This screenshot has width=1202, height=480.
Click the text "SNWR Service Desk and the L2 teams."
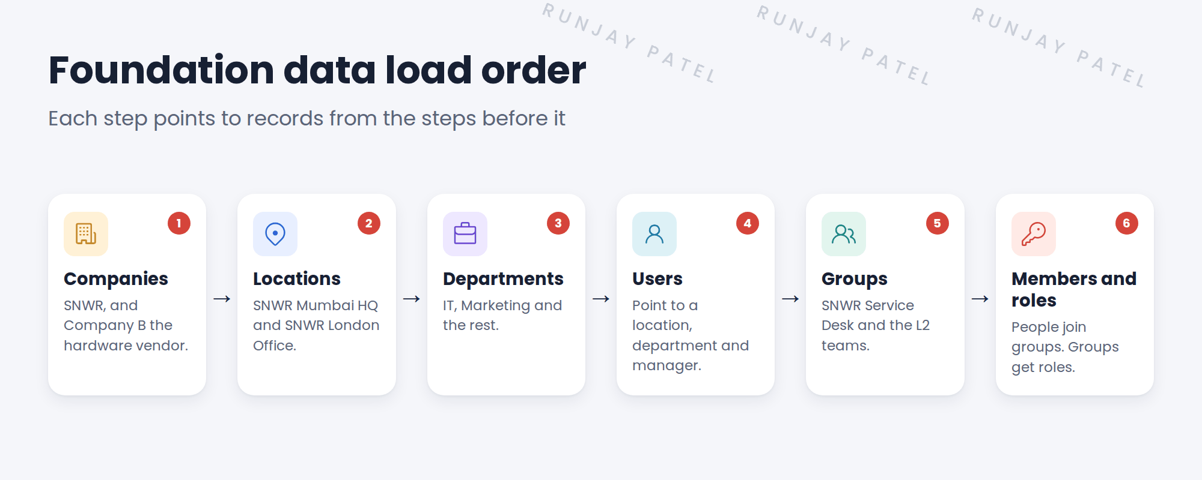876,325
